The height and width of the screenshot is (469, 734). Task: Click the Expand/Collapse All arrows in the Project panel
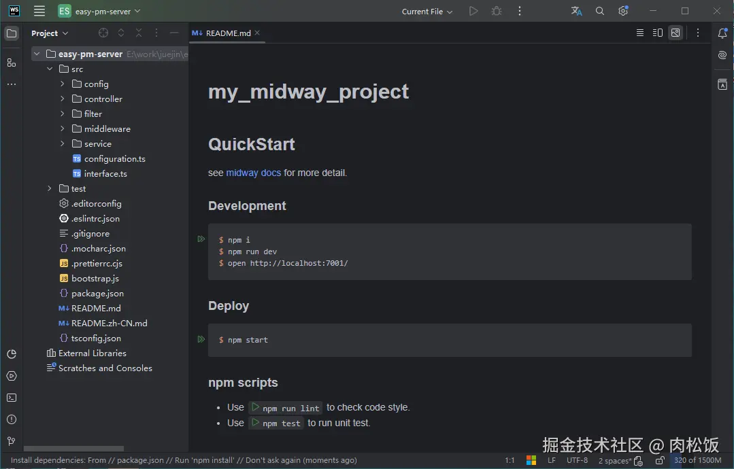(x=121, y=33)
